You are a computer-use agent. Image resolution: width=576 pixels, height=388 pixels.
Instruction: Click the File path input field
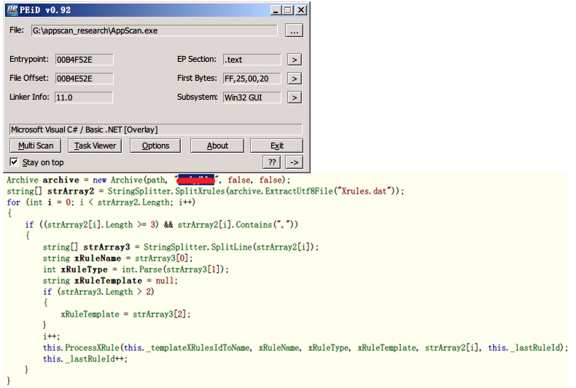155,31
